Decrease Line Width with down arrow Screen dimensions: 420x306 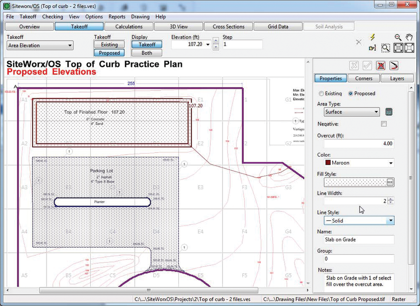point(391,202)
